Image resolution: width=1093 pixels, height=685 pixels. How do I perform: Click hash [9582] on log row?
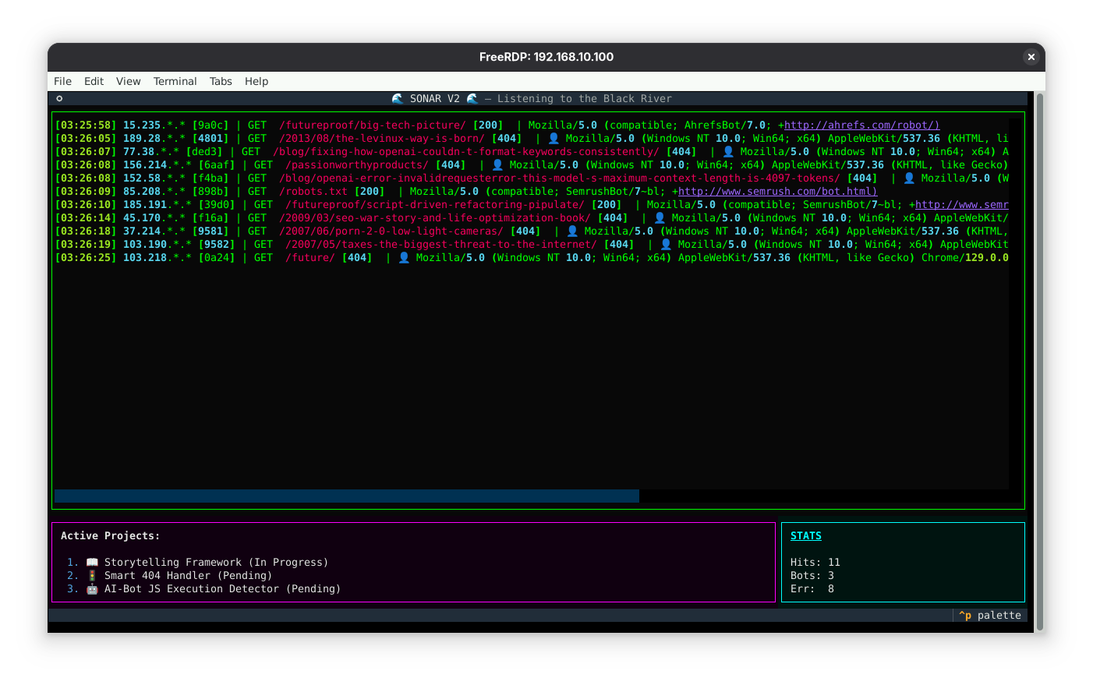coord(217,244)
